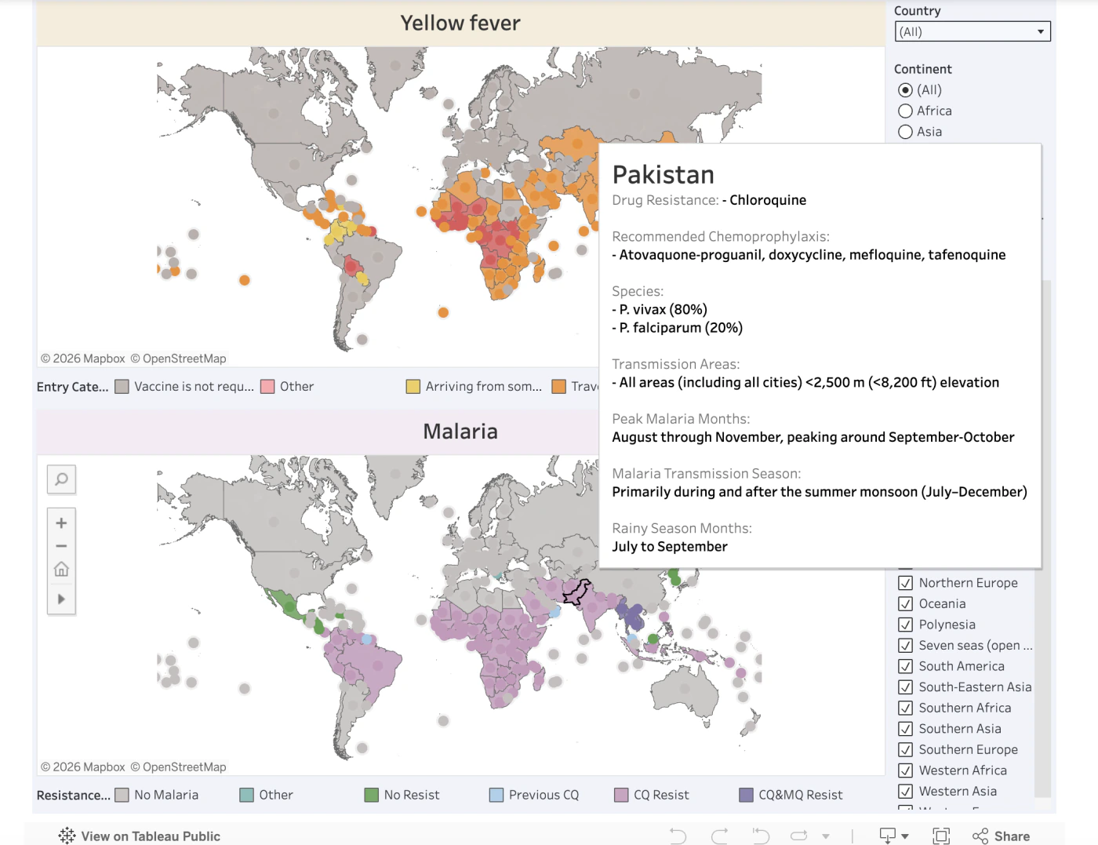
Task: Click the orange Trav... legend swatch
Action: tap(559, 387)
